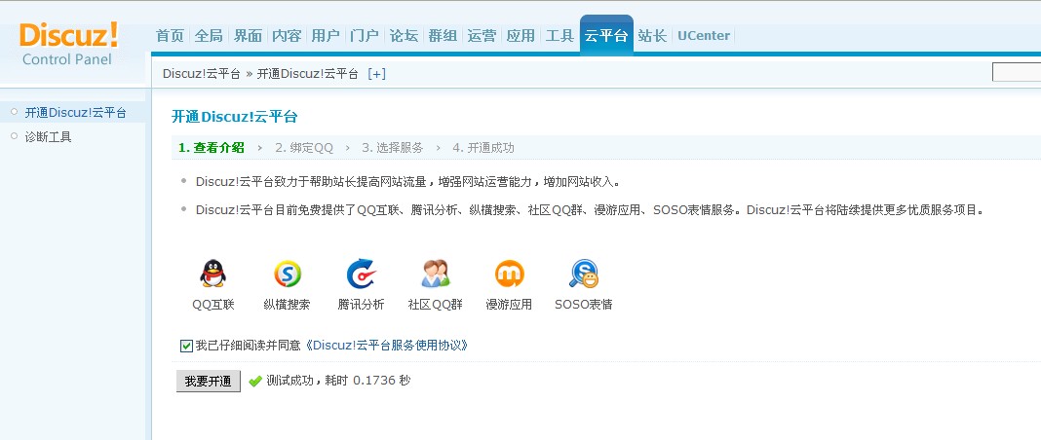Click the 纵横搜索 icon
The image size is (1041, 440).
tap(287, 273)
